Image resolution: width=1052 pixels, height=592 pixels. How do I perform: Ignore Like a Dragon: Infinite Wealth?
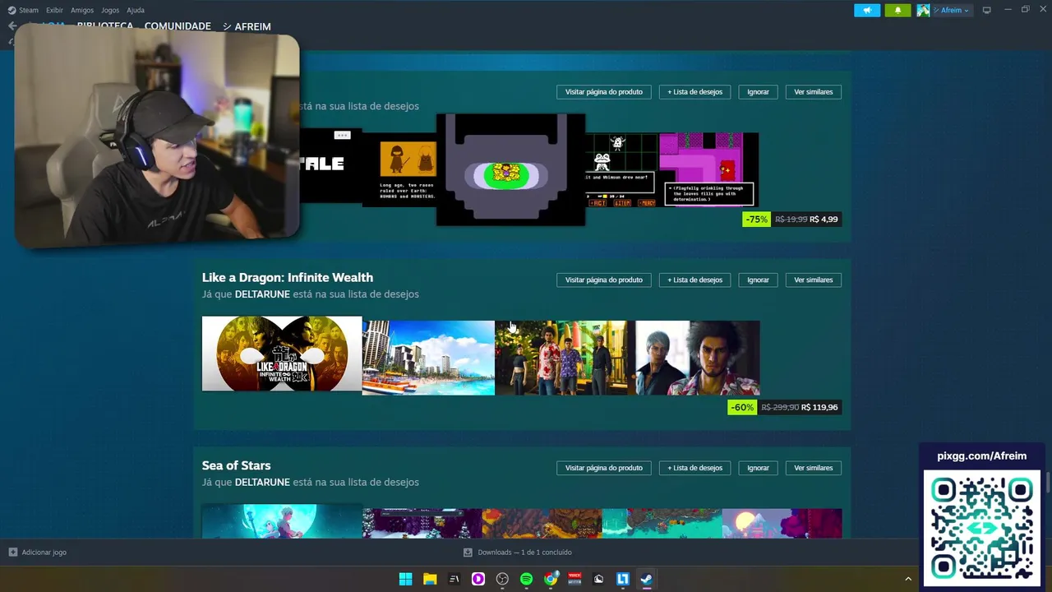(x=758, y=280)
